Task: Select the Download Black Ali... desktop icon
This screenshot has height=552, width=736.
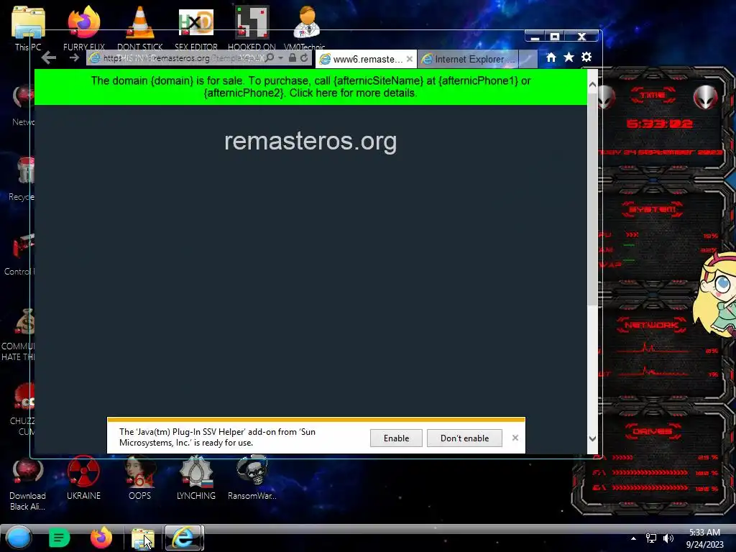Action: click(28, 484)
